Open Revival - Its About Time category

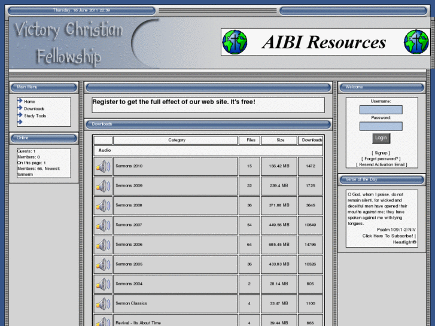pyautogui.click(x=138, y=323)
